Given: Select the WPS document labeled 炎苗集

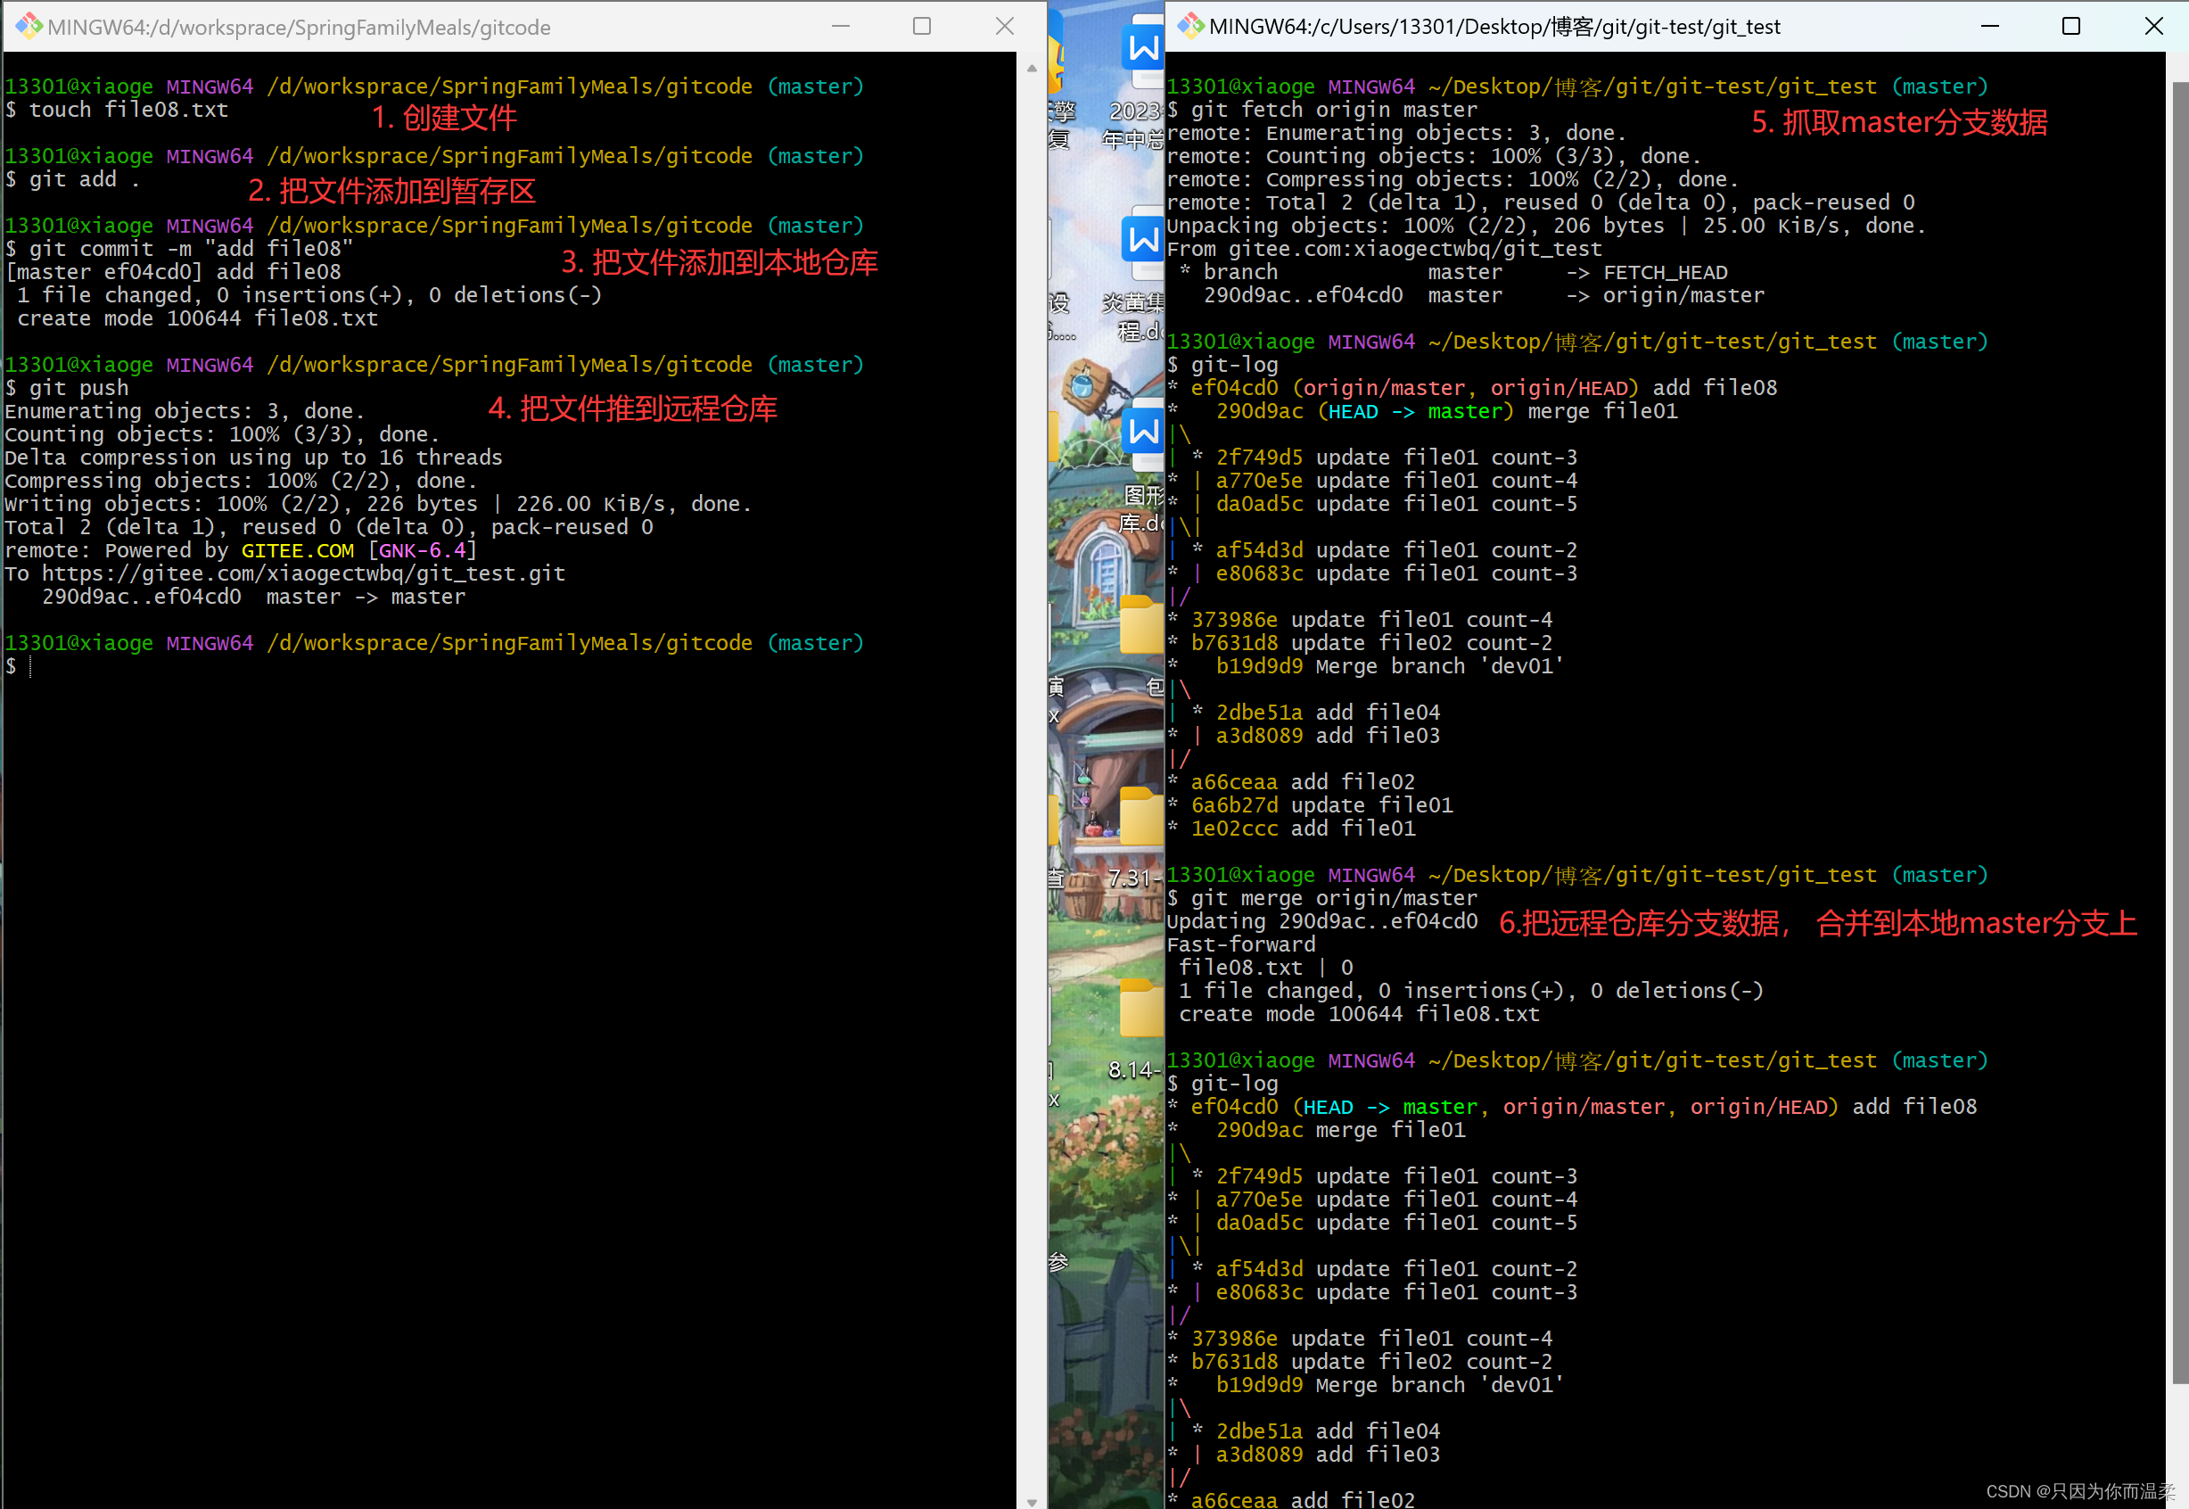Looking at the screenshot, I should tap(1144, 242).
